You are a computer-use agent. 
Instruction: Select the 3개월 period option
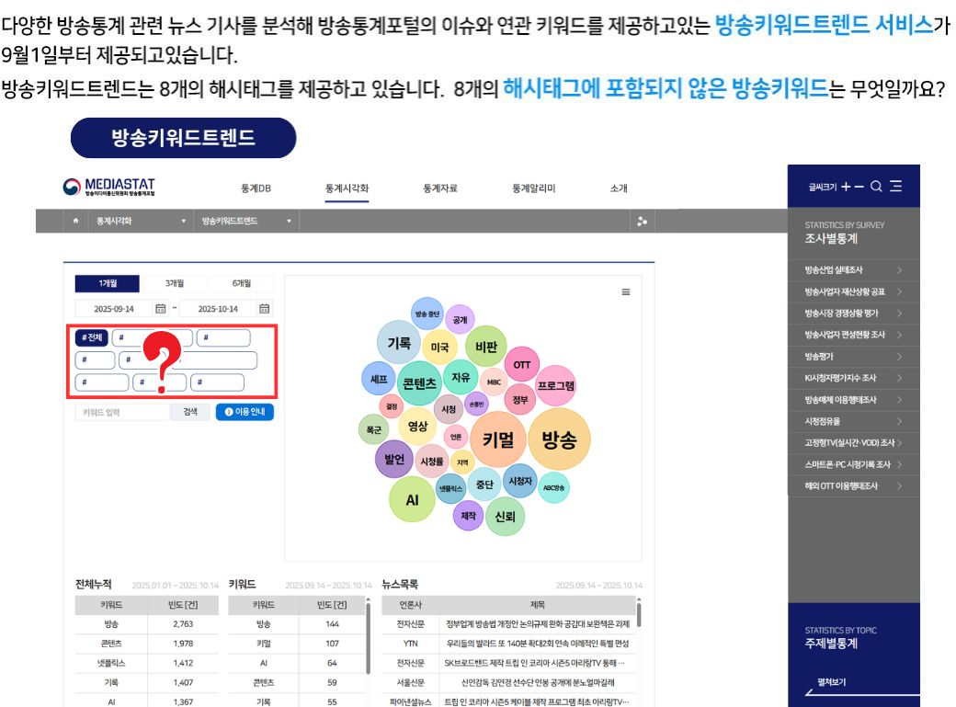[x=174, y=283]
